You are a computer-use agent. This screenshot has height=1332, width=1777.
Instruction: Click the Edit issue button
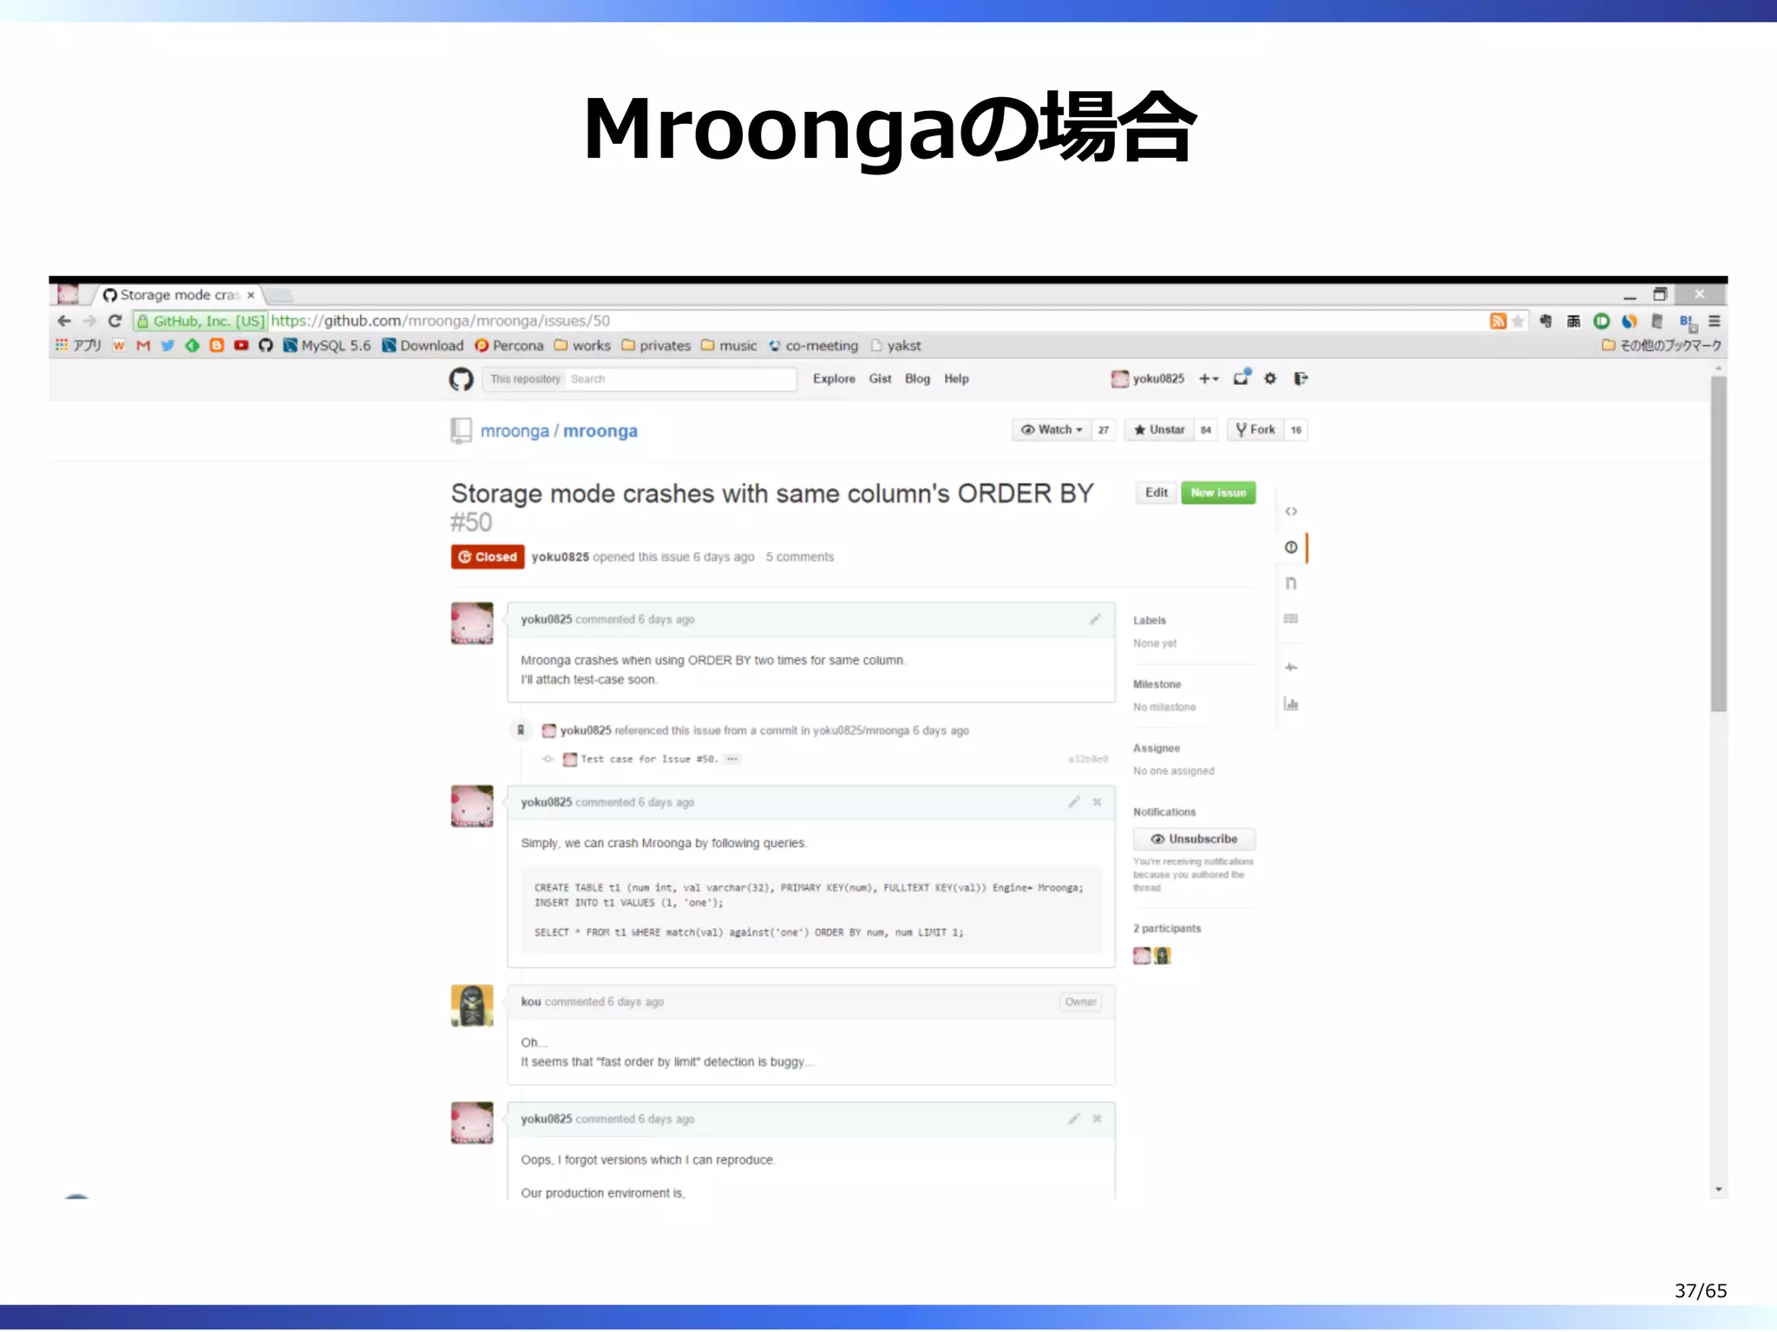1156,493
